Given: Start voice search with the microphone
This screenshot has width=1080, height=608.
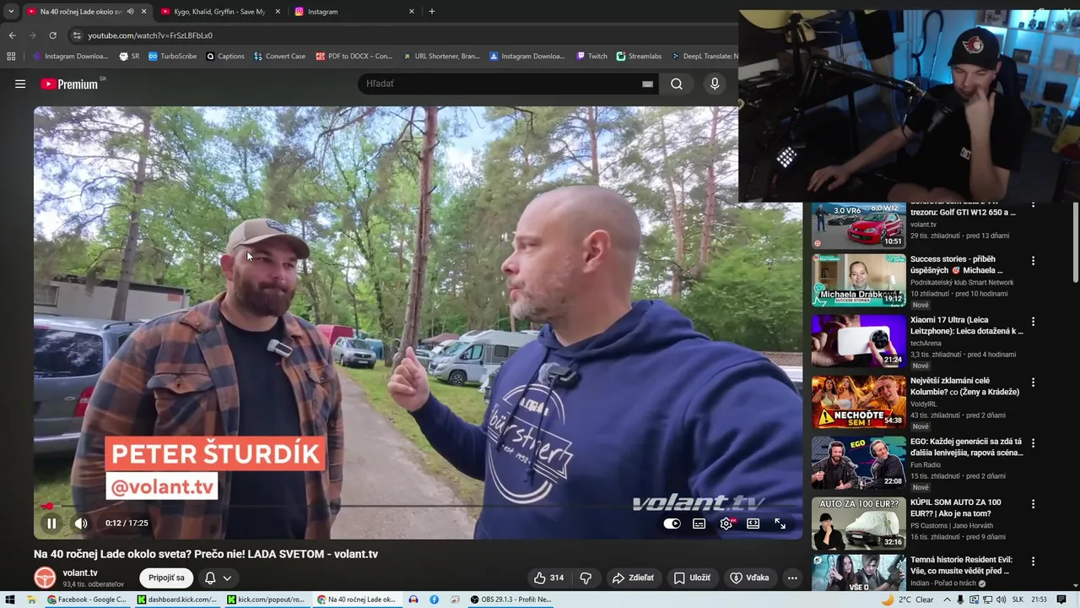Looking at the screenshot, I should click(x=715, y=84).
